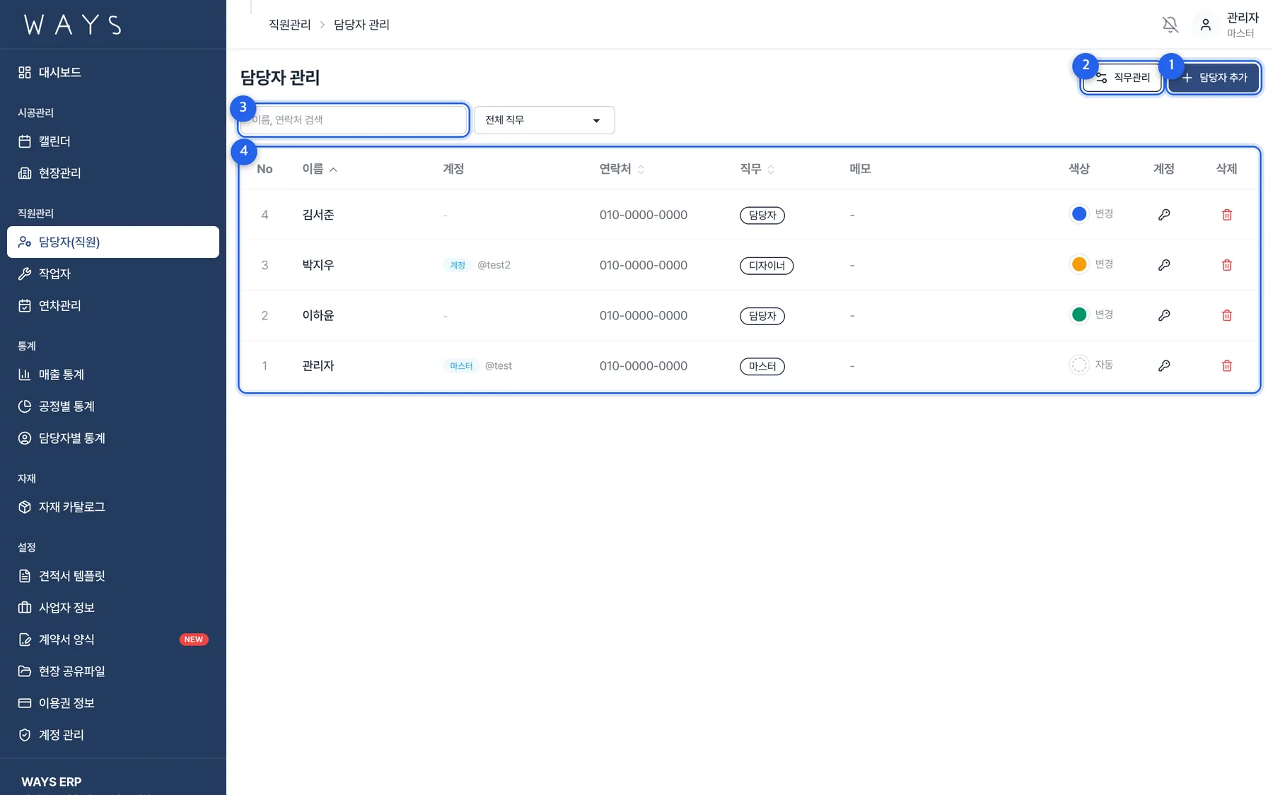
Task: Open 현장 공유파일 menu
Action: click(x=113, y=671)
